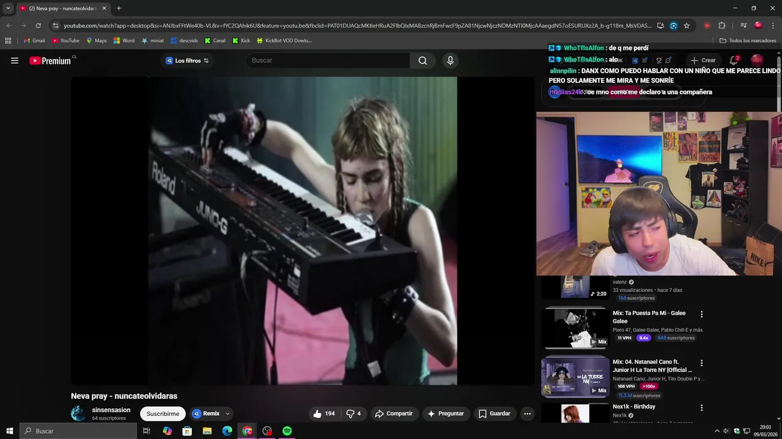This screenshot has height=439, width=782.
Task: Go back in Chrome
Action: coord(9,26)
